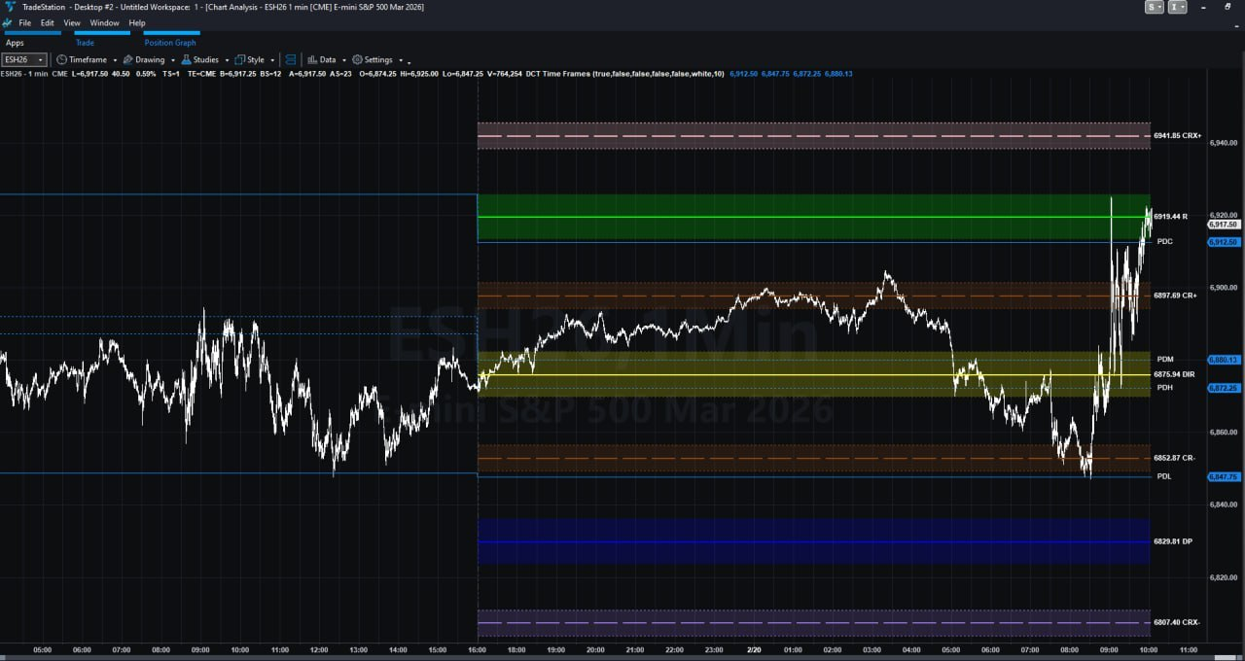Expand the Style dropdown arrow
Screen dimensions: 1245x661
(x=272, y=60)
